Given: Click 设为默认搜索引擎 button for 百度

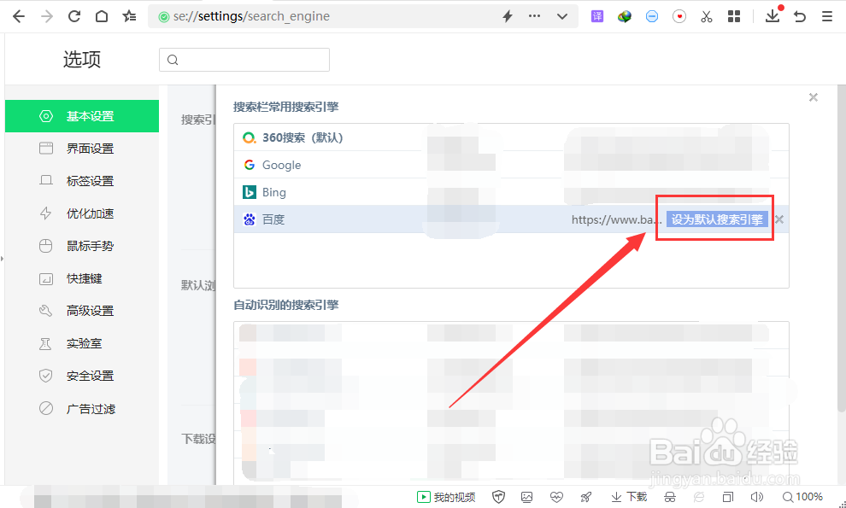Looking at the screenshot, I should [x=717, y=219].
